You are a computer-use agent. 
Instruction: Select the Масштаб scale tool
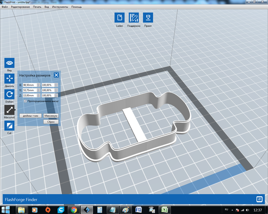click(x=9, y=110)
